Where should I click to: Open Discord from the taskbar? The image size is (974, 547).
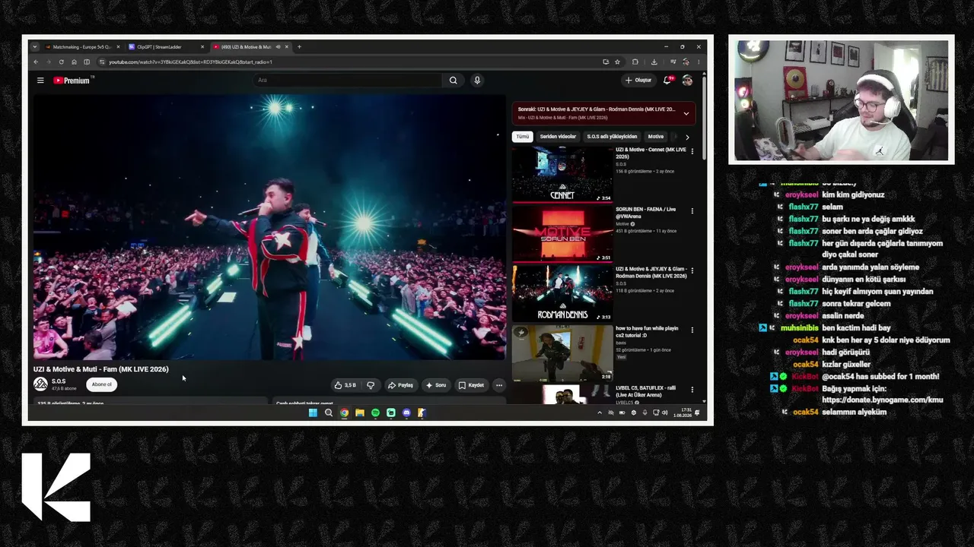[x=406, y=413]
